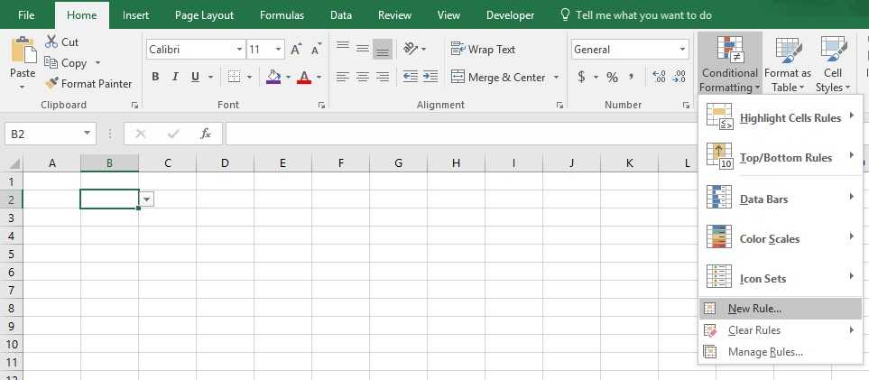Click the Increase Font Size icon
This screenshot has width=869, height=380.
point(296,50)
